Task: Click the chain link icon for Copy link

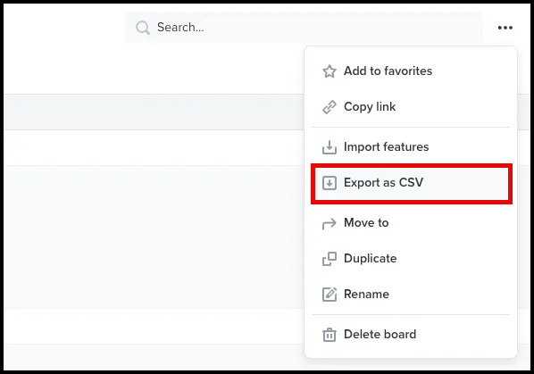Action: click(330, 107)
